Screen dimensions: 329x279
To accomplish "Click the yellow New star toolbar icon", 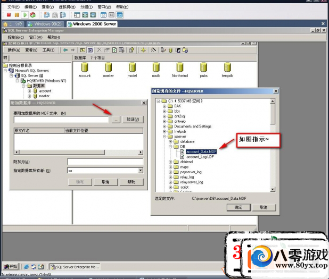I will (143, 50).
